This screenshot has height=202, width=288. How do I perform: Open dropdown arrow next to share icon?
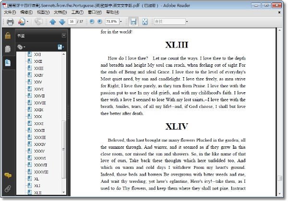coord(27,22)
